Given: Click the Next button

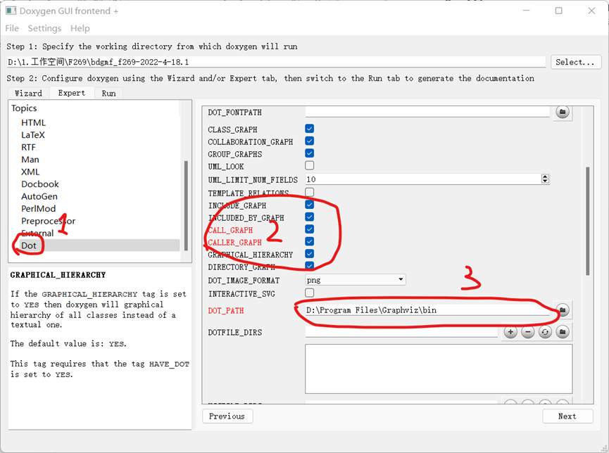Looking at the screenshot, I should 567,416.
